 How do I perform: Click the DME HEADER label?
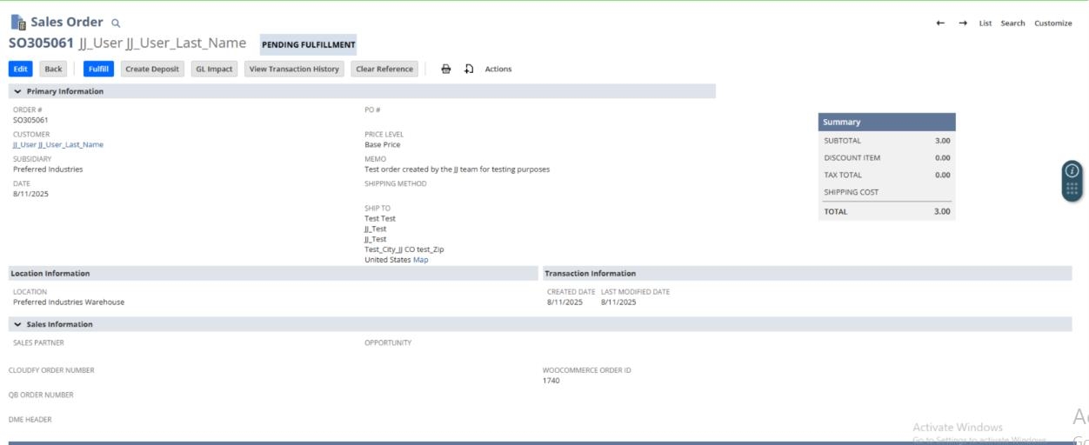pyautogui.click(x=30, y=419)
